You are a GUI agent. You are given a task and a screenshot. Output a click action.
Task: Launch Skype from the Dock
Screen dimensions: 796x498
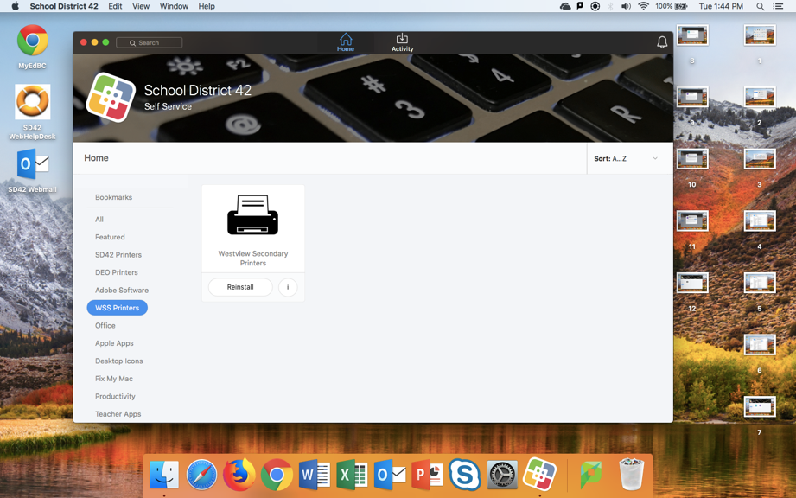point(464,475)
